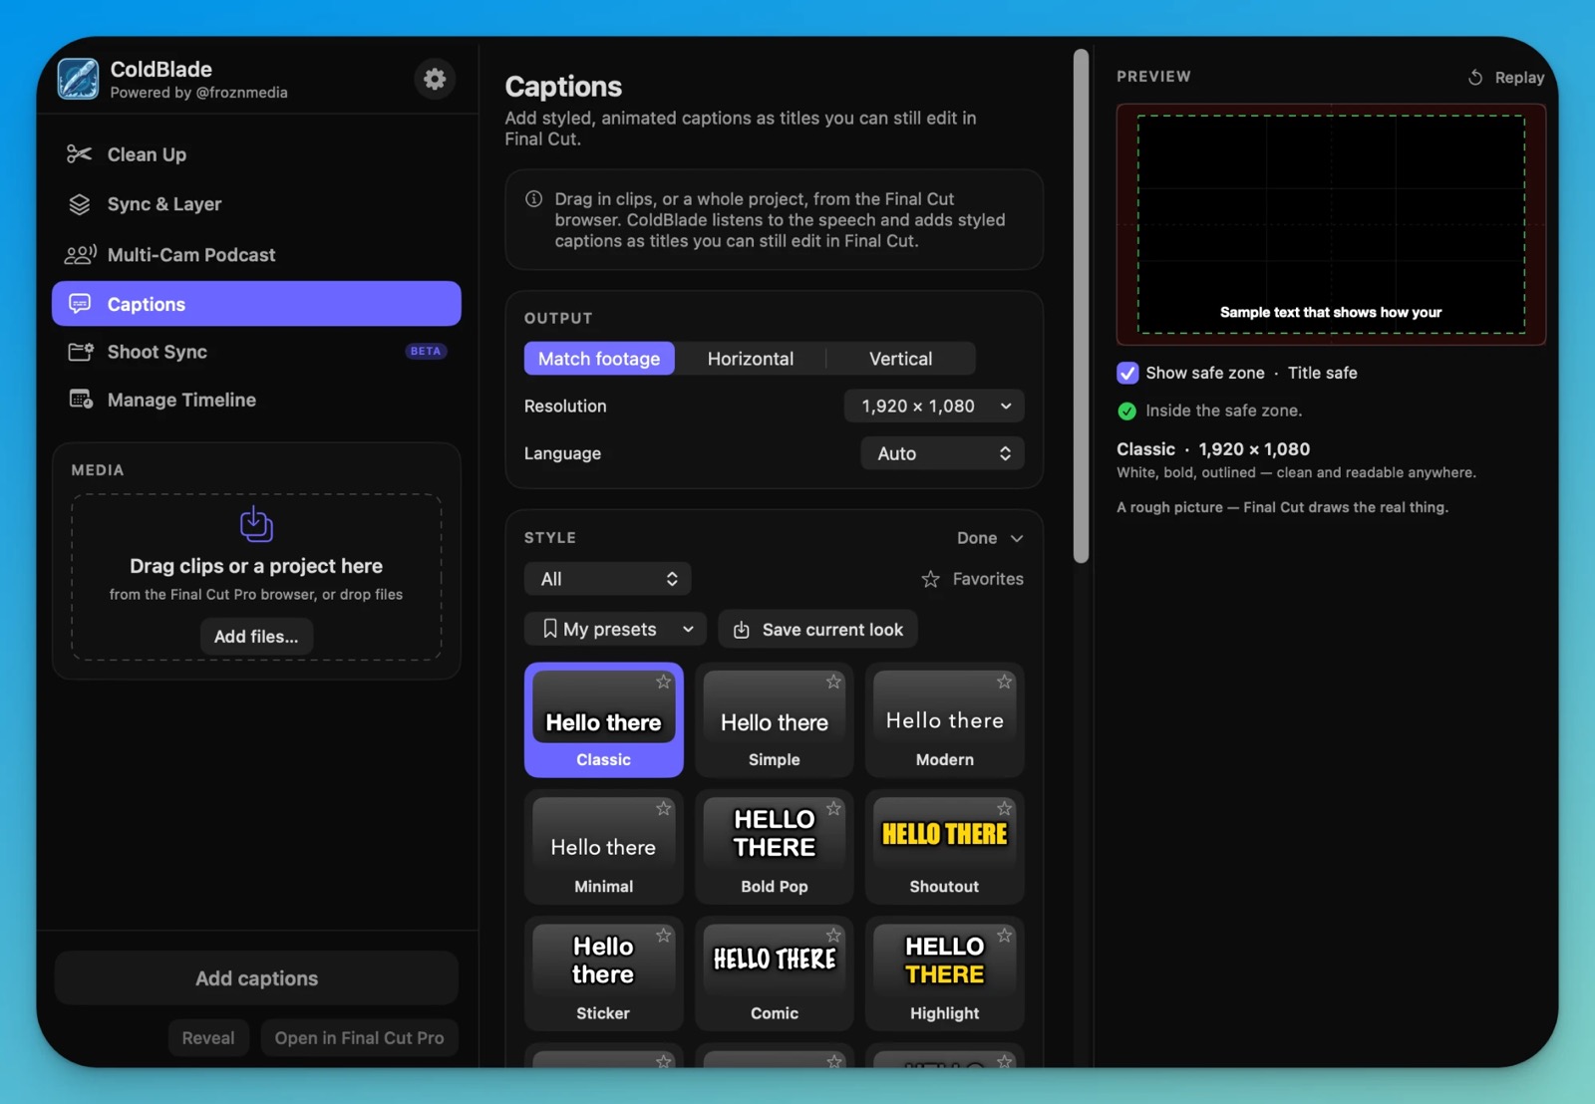Select the Horizontal output tab
The width and height of the screenshot is (1595, 1104).
pos(751,359)
